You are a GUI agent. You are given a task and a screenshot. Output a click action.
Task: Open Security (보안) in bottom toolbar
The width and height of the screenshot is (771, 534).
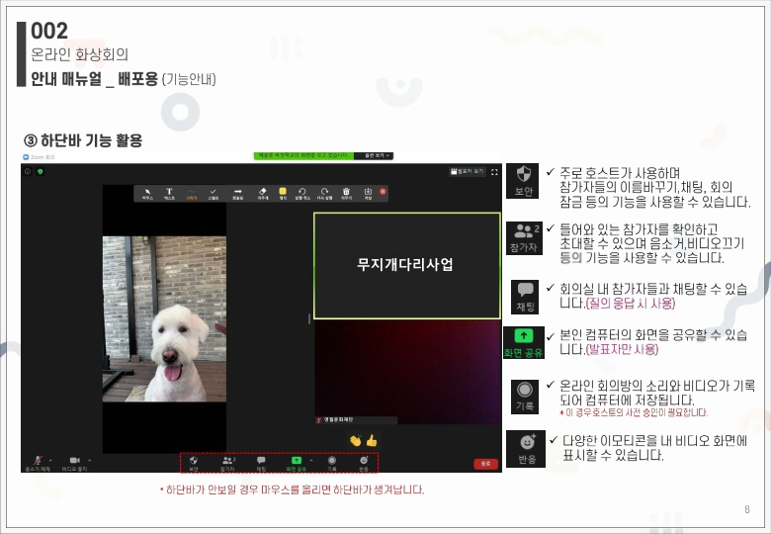[x=194, y=461]
